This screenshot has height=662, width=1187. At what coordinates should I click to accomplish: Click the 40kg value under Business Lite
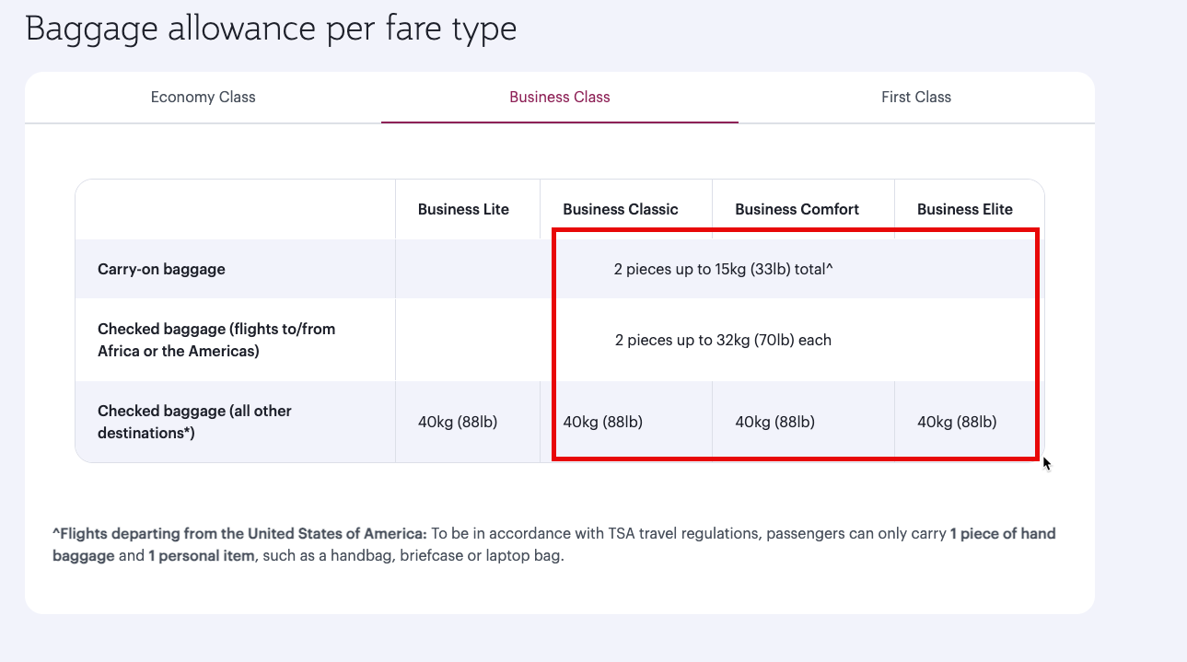458,422
